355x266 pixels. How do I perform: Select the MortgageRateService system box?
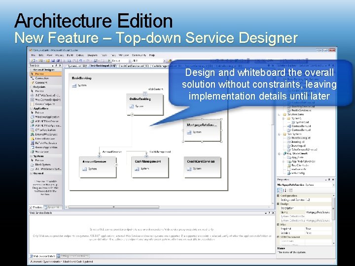pyautogui.click(x=202, y=130)
